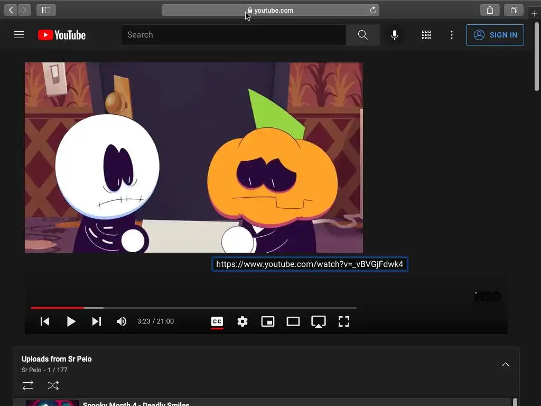
Task: Click the page vertical scrollbar
Action: click(x=537, y=57)
